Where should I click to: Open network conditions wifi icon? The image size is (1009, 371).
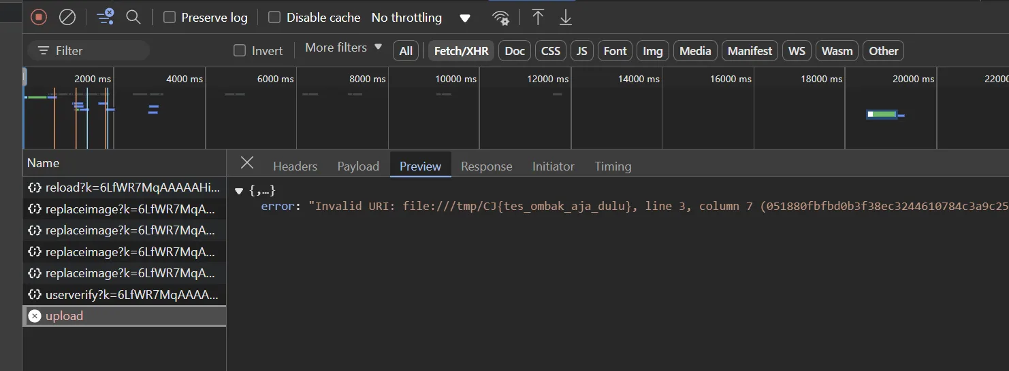[500, 18]
